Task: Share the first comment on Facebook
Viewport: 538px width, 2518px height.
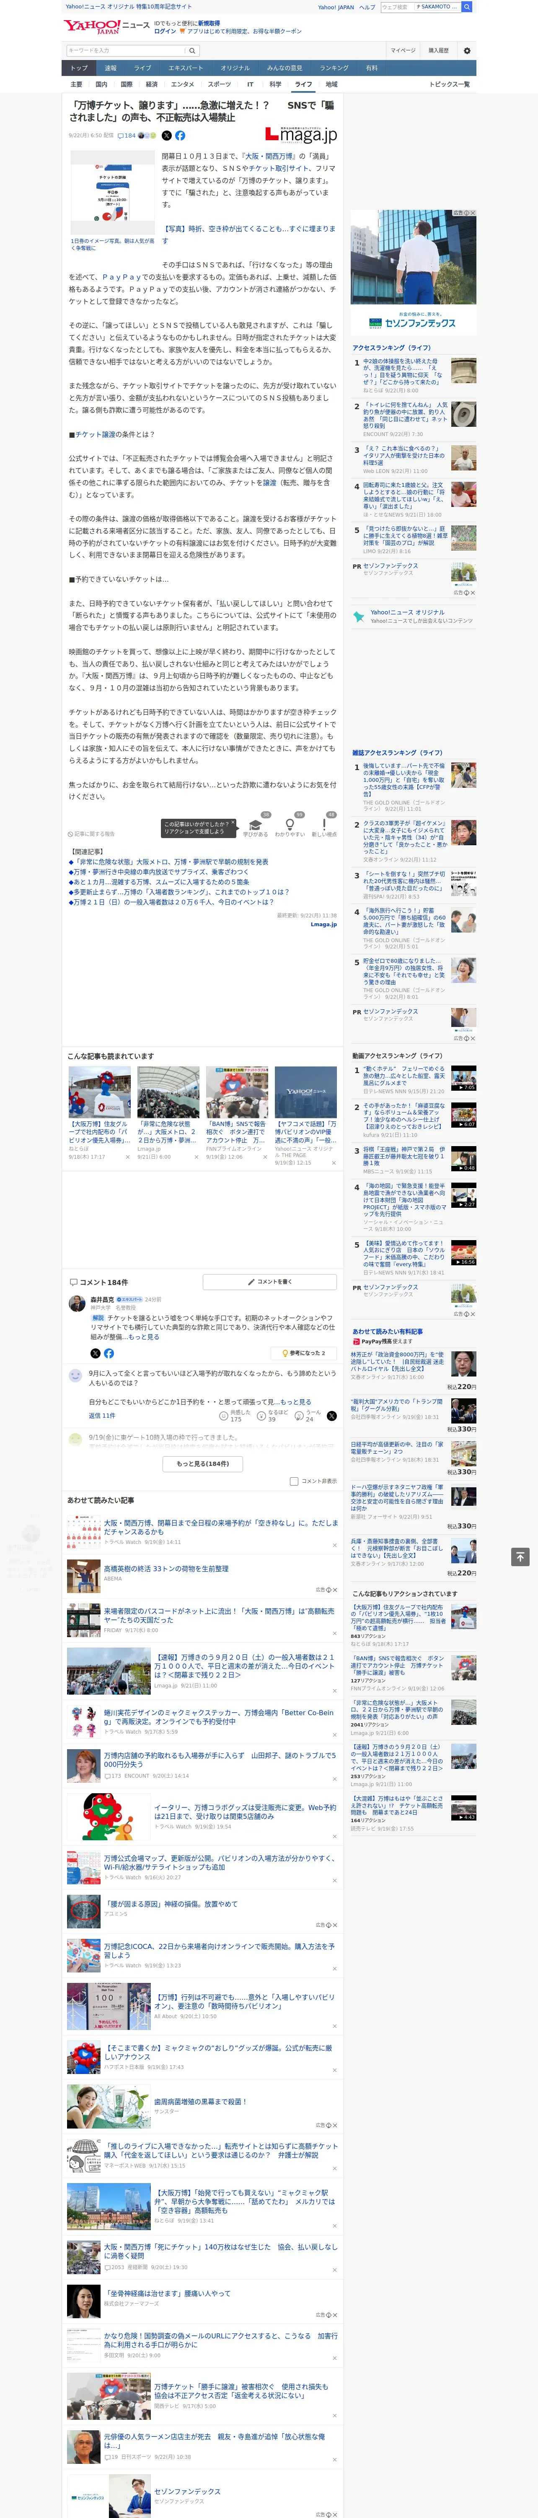Action: tap(109, 1353)
